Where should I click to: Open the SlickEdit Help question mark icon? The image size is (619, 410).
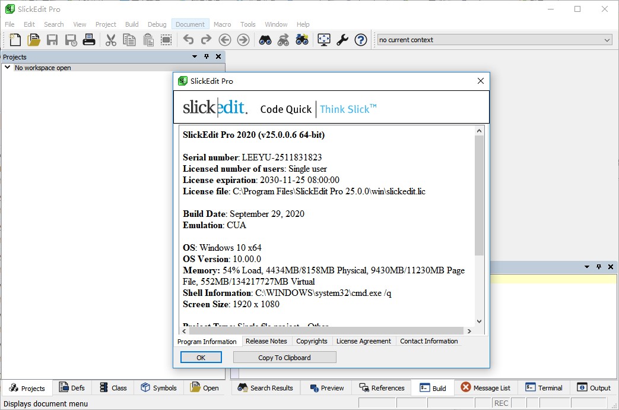pyautogui.click(x=361, y=40)
